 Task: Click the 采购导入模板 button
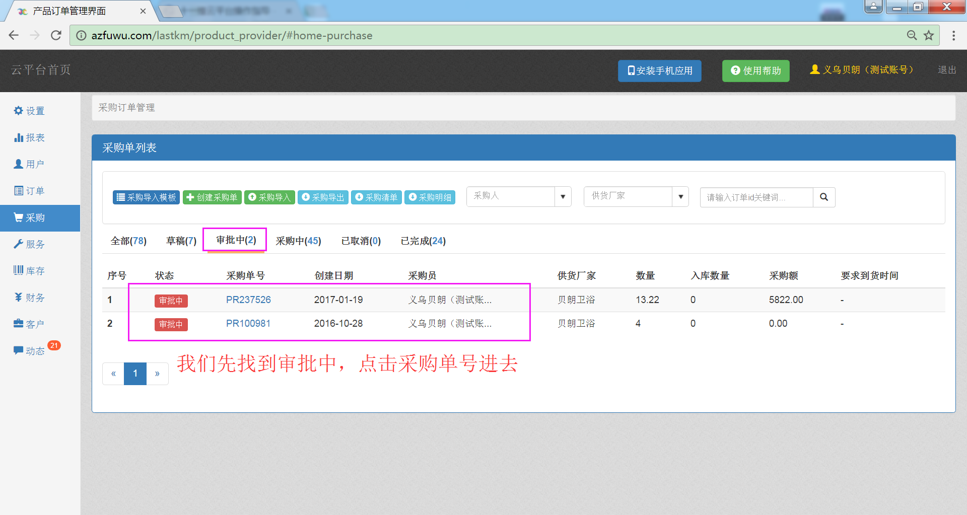click(x=146, y=197)
